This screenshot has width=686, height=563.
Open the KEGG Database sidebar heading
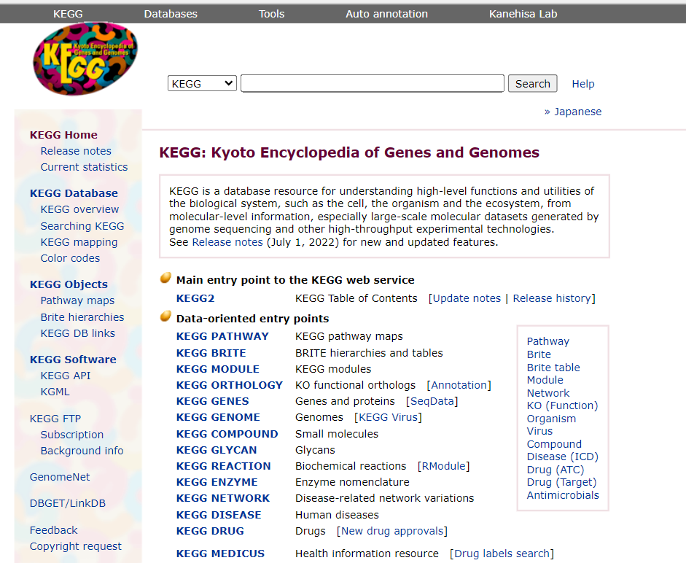click(x=74, y=193)
